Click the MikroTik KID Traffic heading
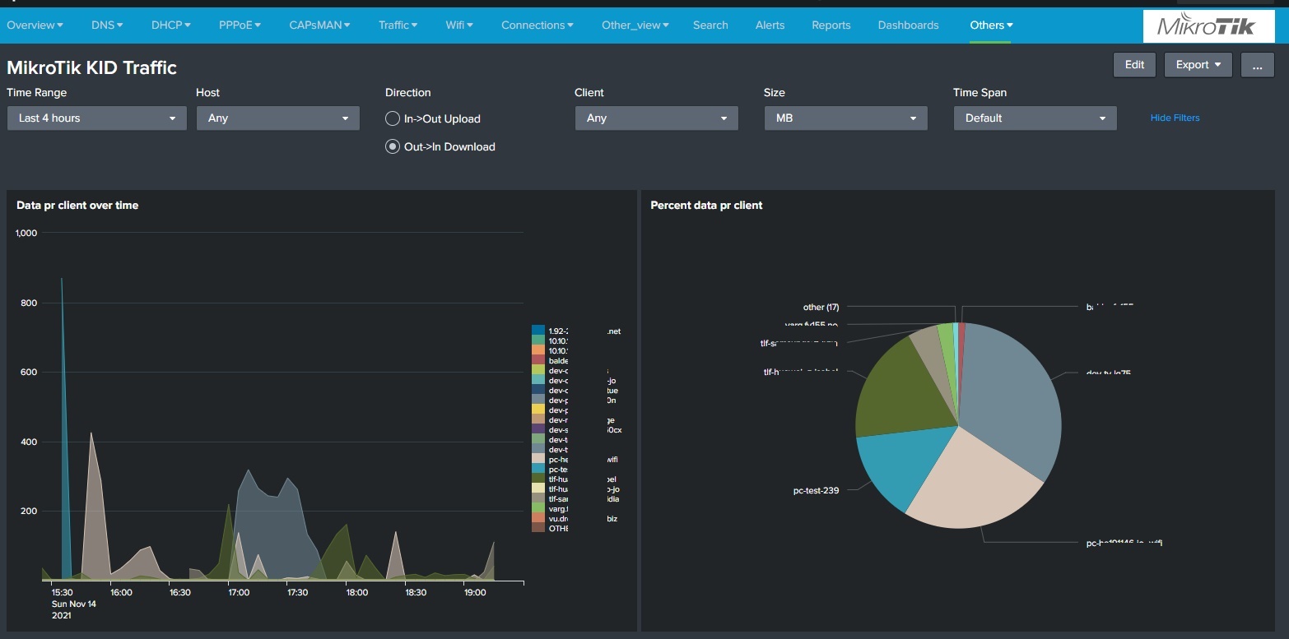The height and width of the screenshot is (639, 1289). pyautogui.click(x=91, y=67)
